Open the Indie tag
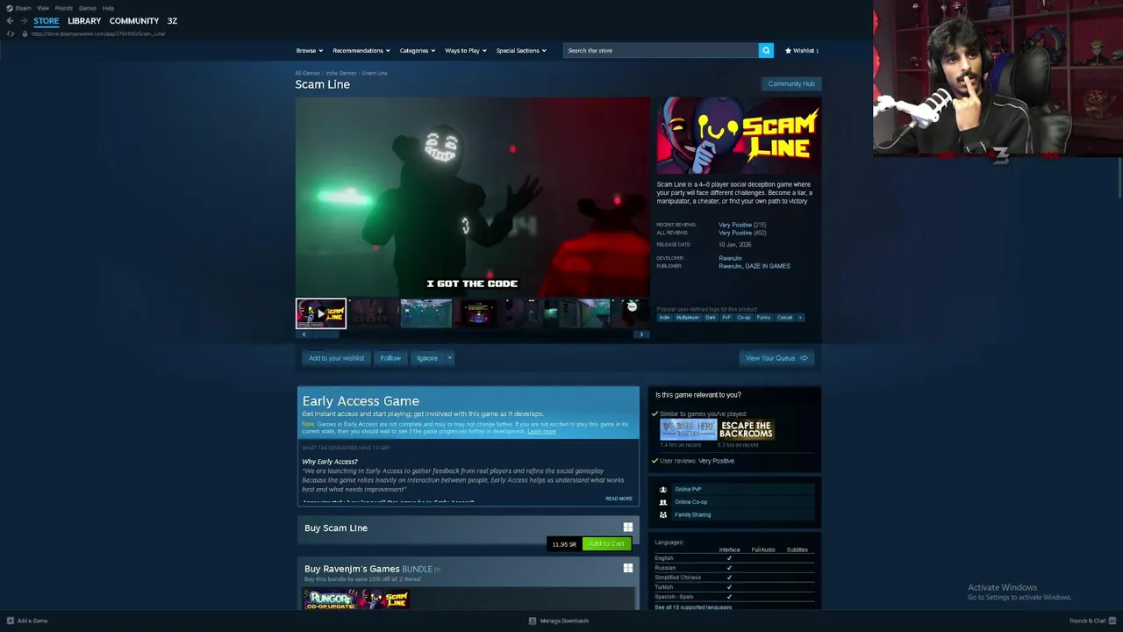 click(664, 317)
